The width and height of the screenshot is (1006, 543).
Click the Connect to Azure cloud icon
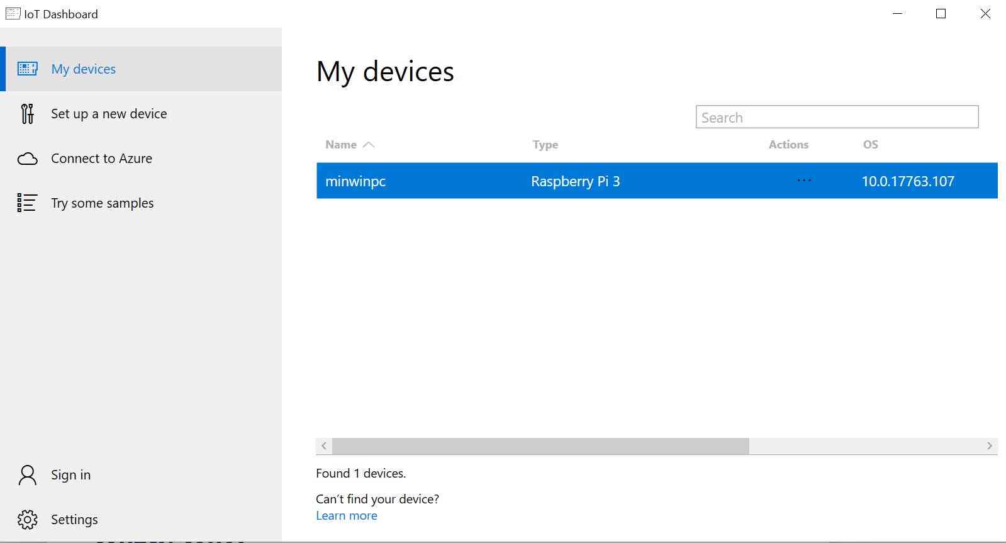27,159
